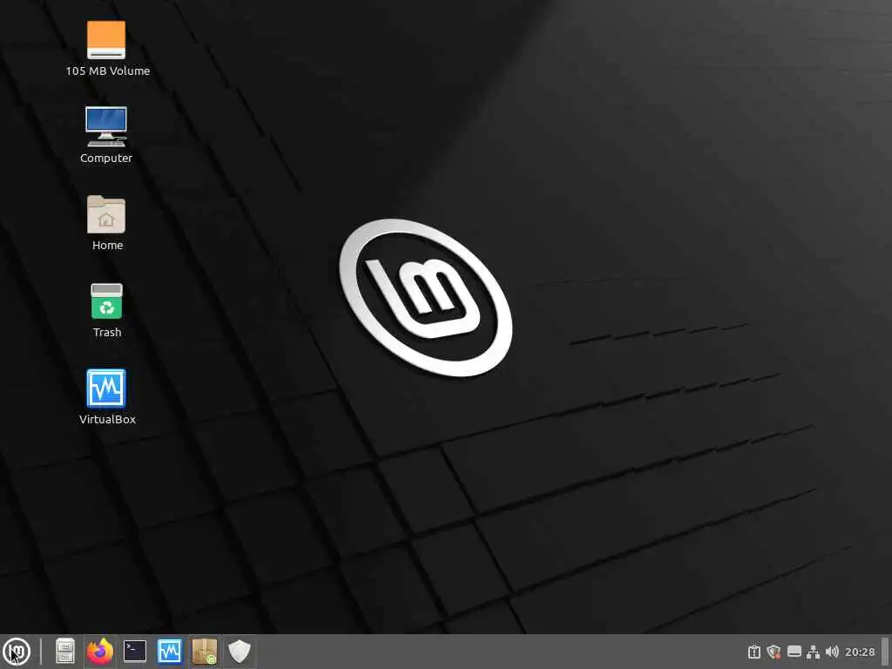892x669 pixels.
Task: Open the sound volume tray icon
Action: click(x=832, y=652)
